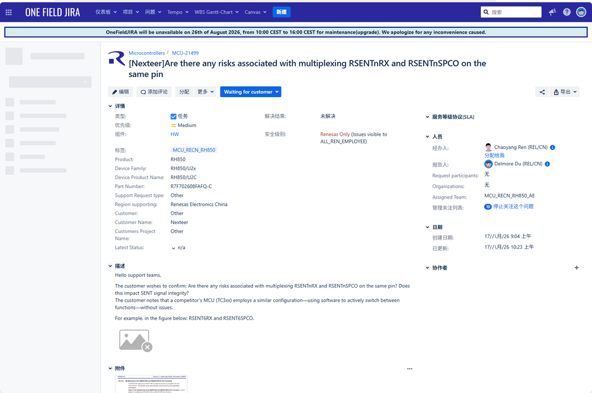Viewport: 592px width, 393px height.
Task: Click the 添加评论 add comment button
Action: 154,92
